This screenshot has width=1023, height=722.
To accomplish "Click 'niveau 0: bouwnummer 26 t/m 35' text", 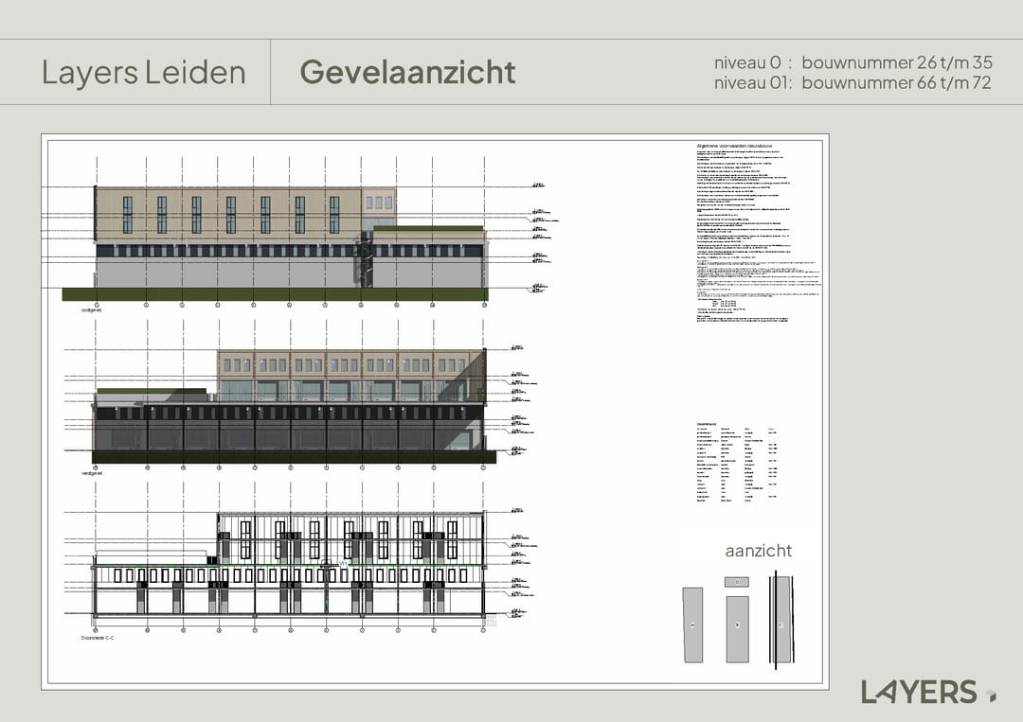I will [852, 62].
